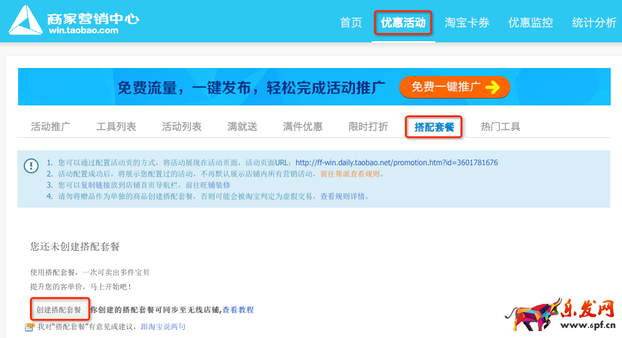Open the ff-win.daily.taobao.net promotion URL link
Image resolution: width=622 pixels, height=338 pixels.
click(x=396, y=163)
